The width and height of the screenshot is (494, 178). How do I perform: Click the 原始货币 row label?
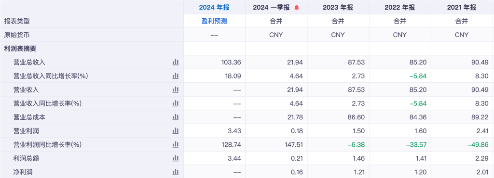coord(17,35)
